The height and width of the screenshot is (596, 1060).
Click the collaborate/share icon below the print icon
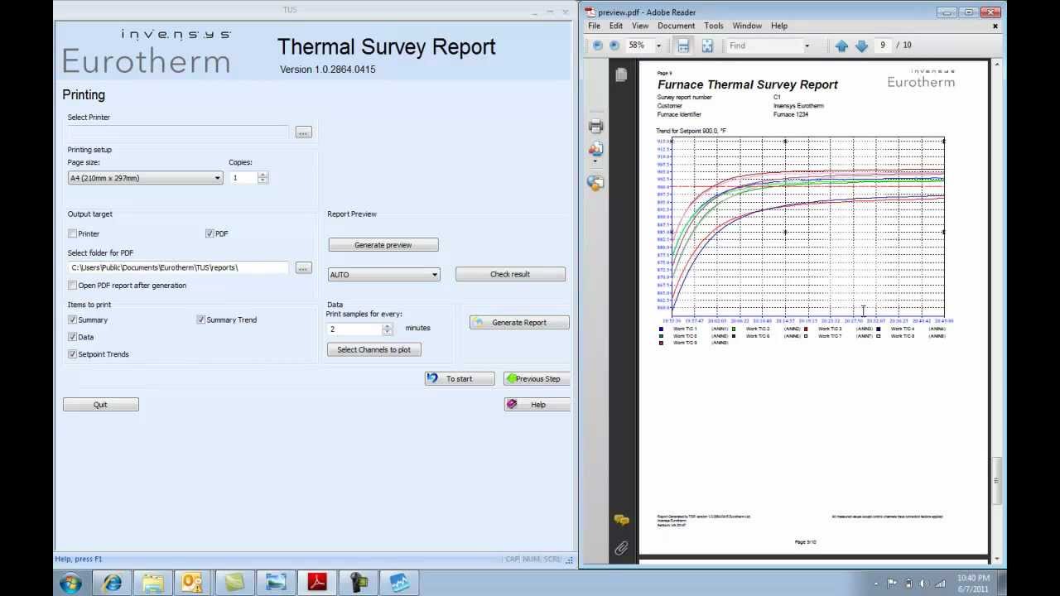pyautogui.click(x=595, y=150)
